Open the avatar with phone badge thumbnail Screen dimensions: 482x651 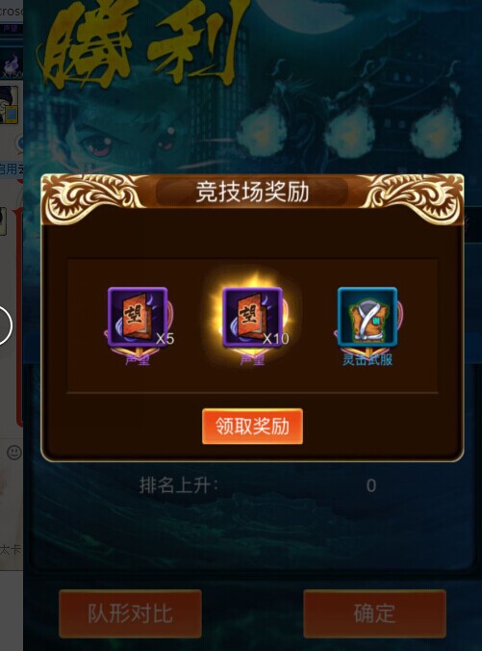point(10,105)
